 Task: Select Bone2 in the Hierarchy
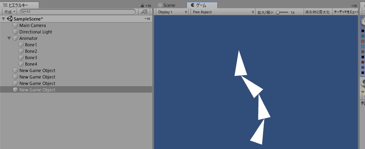[x=76, y=51]
